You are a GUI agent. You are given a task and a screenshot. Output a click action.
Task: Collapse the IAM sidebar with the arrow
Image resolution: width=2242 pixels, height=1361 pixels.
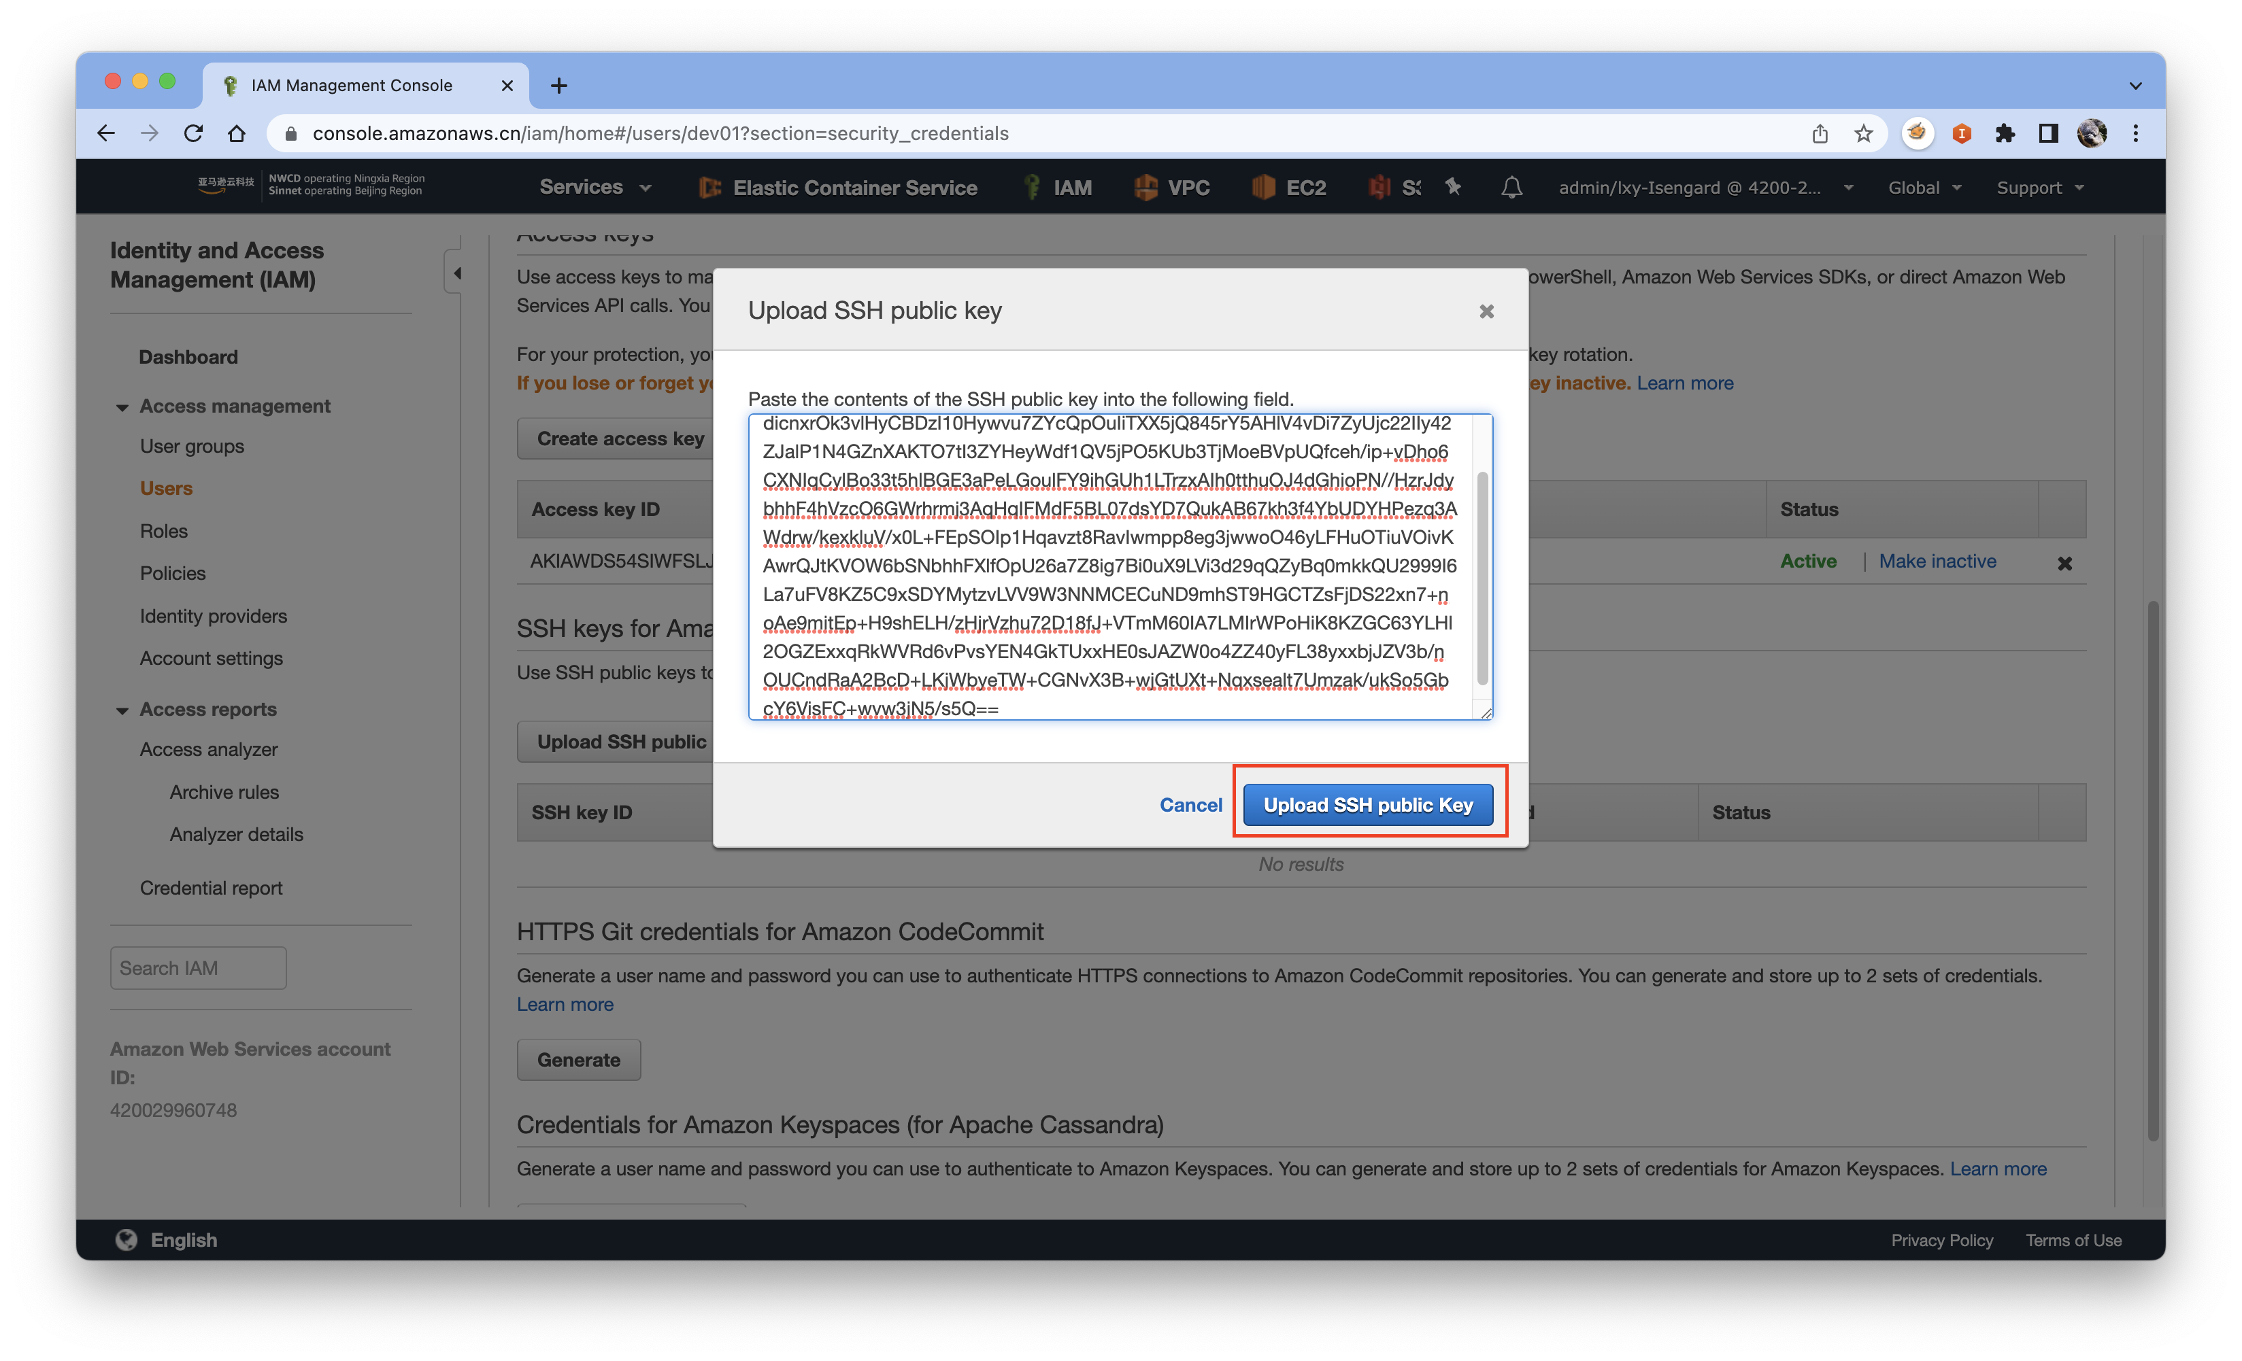(456, 273)
